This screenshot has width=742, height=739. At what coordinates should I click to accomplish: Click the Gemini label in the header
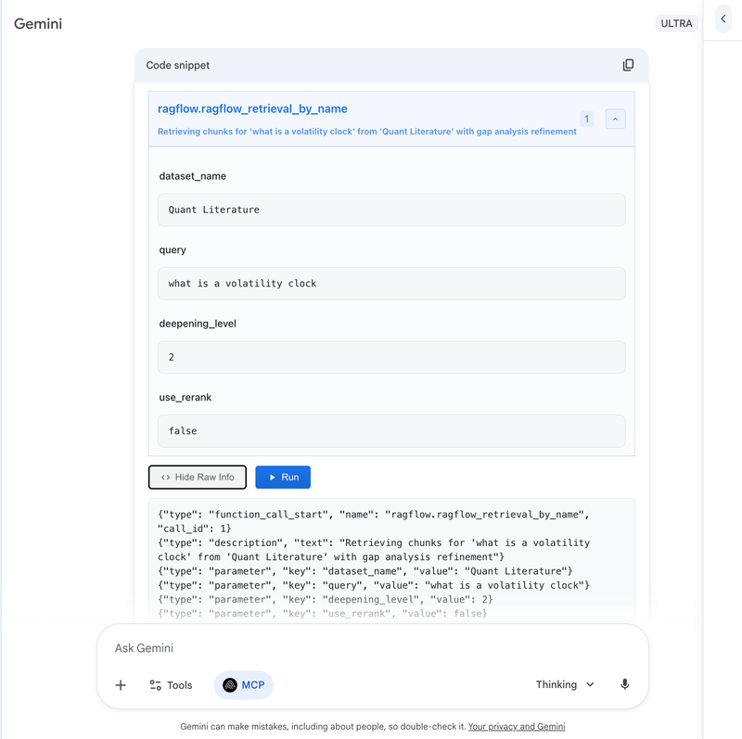[38, 24]
